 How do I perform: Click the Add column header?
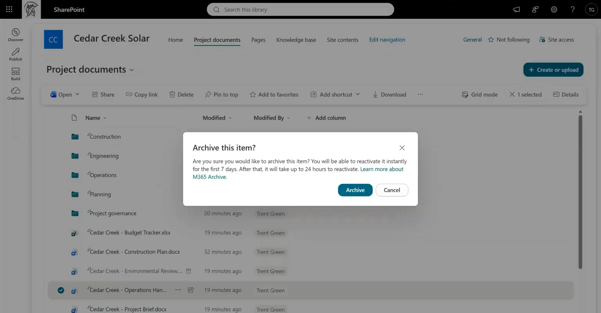point(326,118)
